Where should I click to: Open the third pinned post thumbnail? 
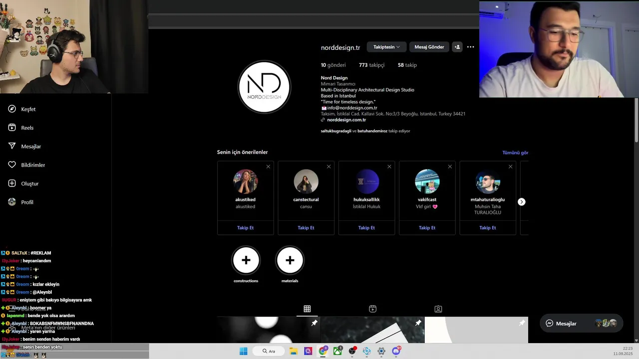[476, 330]
